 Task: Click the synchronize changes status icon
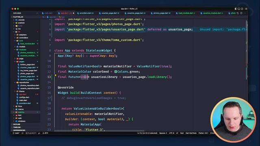pos(23,133)
